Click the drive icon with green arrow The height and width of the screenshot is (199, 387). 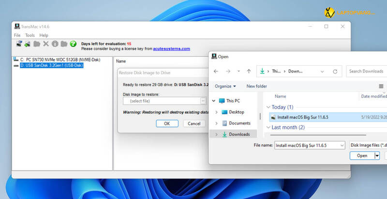click(28, 44)
